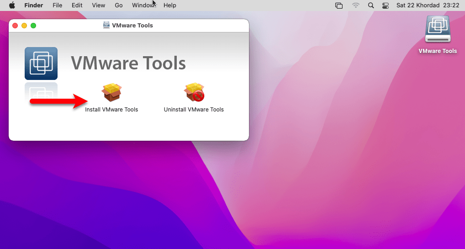The height and width of the screenshot is (249, 465).
Task: Minimize the VMware Tools window
Action: point(24,26)
